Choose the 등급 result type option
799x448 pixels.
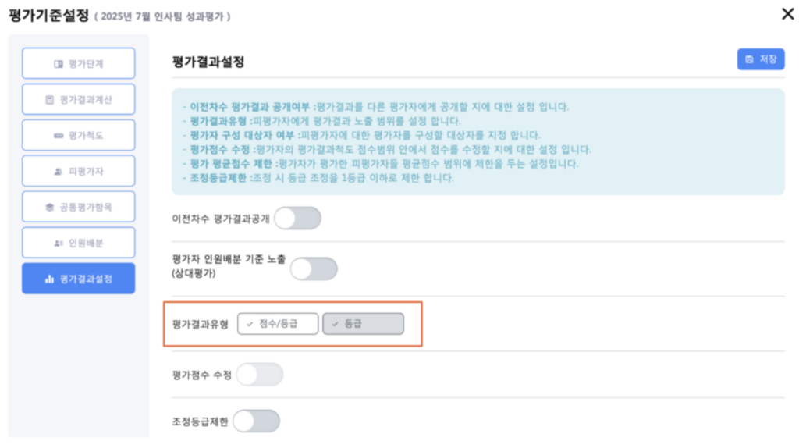point(364,324)
